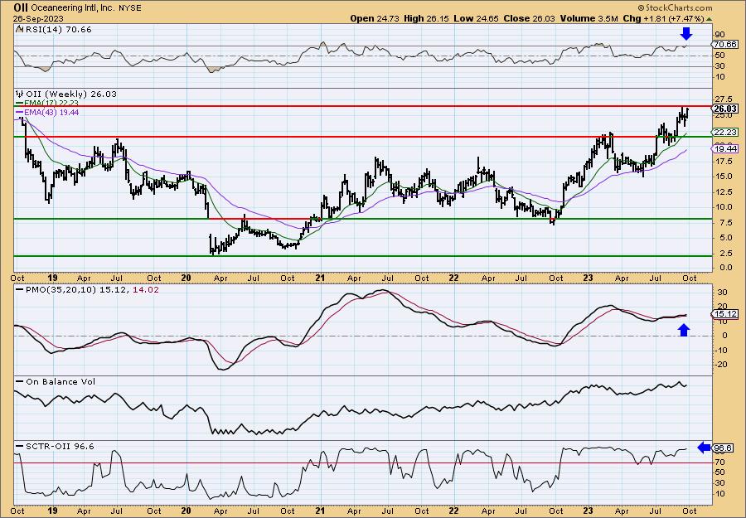The height and width of the screenshot is (518, 746).
Task: Click the 70.66 RSI value tag on axis
Action: coord(725,45)
